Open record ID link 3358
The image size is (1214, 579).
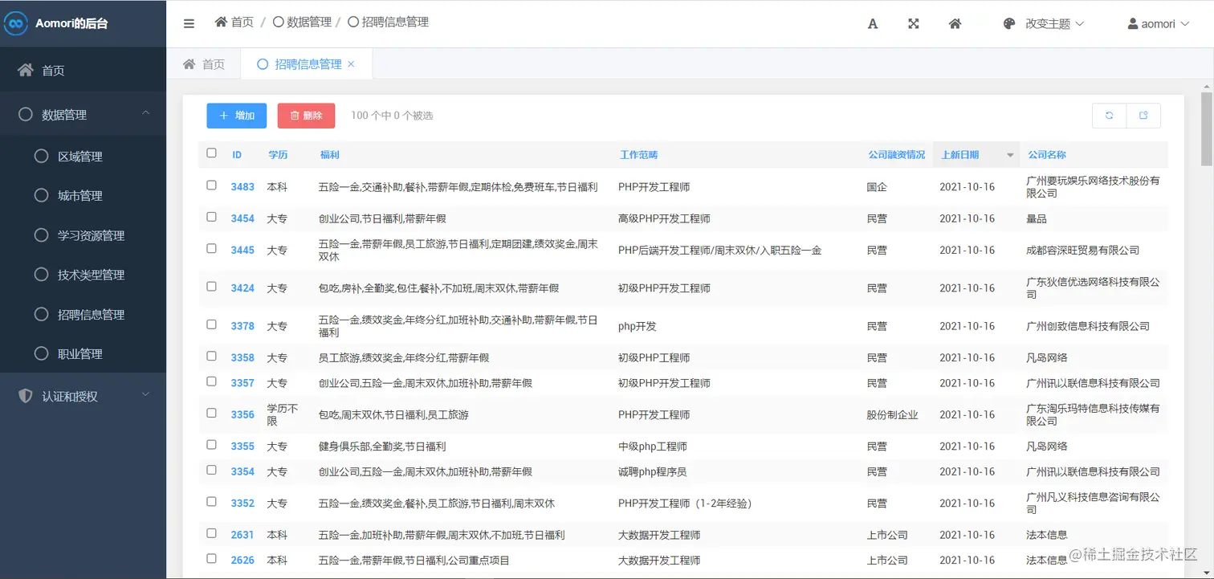point(242,357)
